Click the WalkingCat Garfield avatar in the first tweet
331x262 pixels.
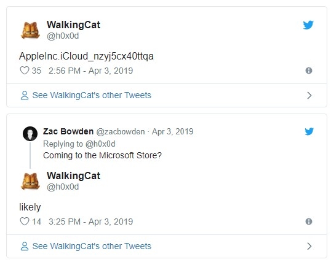(x=30, y=30)
